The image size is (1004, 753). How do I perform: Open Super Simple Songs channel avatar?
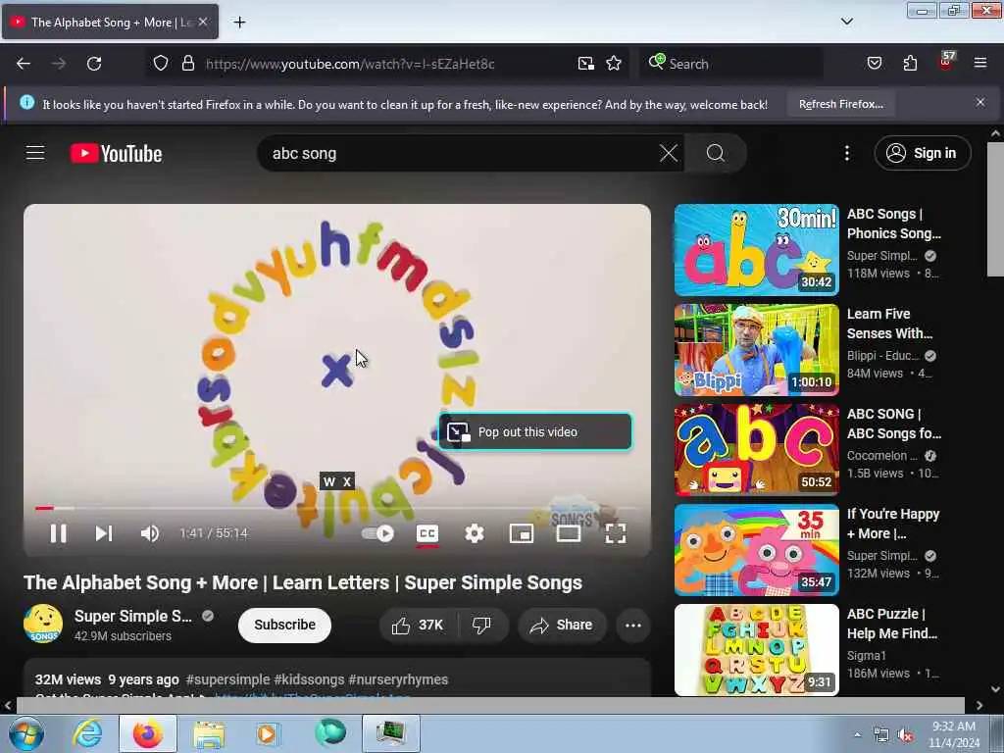click(43, 624)
